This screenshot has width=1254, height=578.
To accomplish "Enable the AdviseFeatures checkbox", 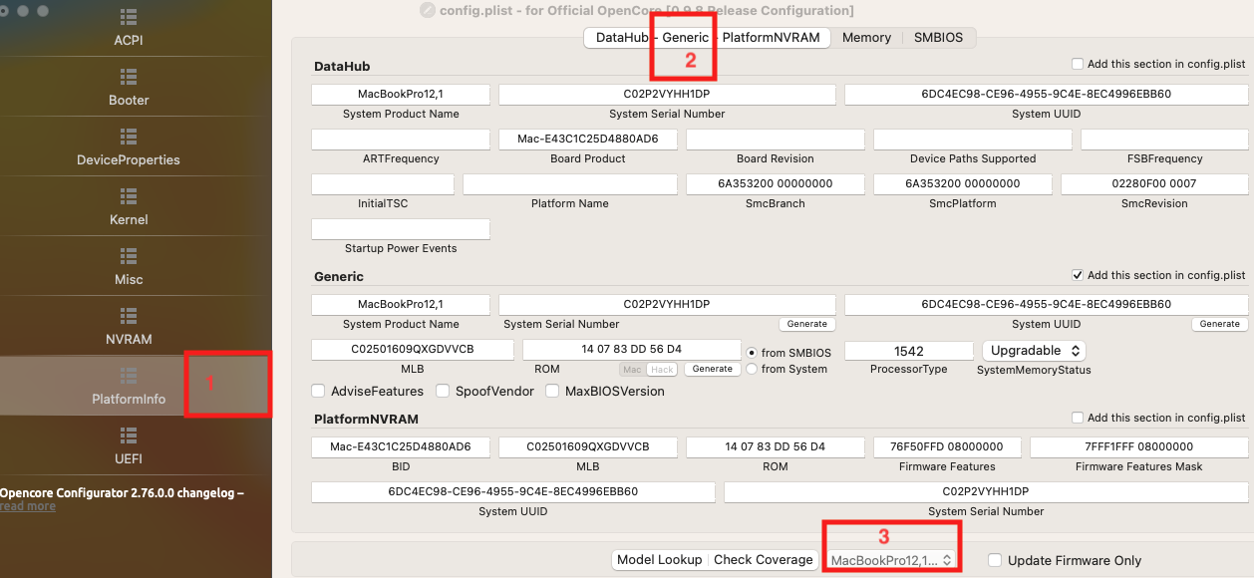I will pyautogui.click(x=319, y=392).
